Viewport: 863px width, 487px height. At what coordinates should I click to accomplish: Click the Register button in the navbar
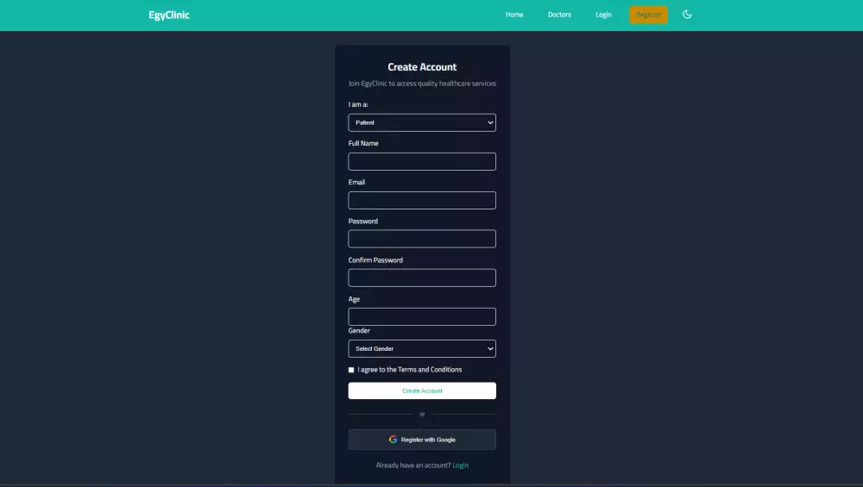click(x=648, y=15)
